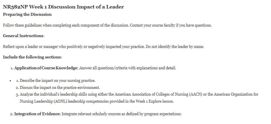Click the General Instructions heading
This screenshot has height=124, width=271.
click(x=24, y=36)
